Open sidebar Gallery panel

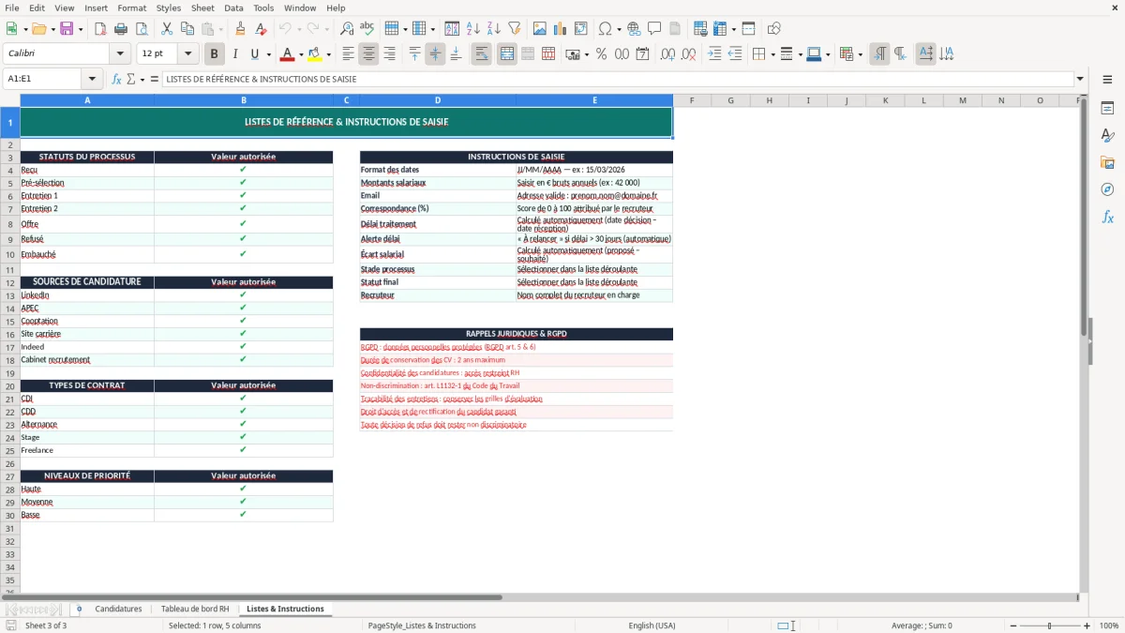tap(1107, 163)
